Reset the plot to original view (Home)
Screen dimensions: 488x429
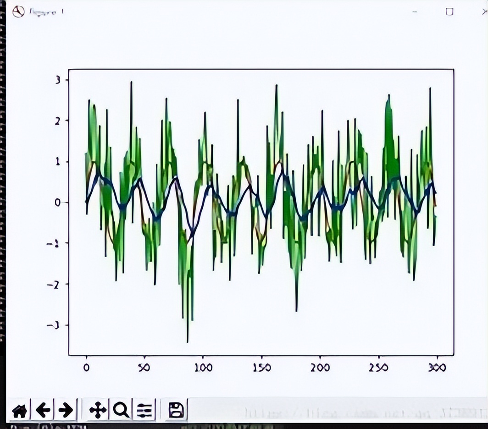pyautogui.click(x=20, y=411)
